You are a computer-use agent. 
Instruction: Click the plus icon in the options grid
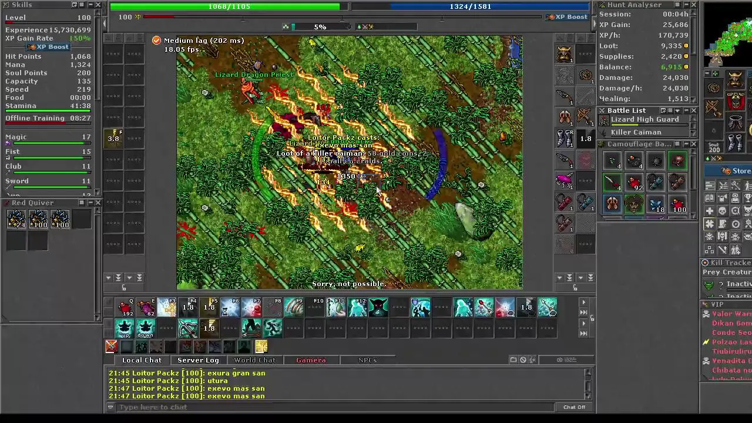click(710, 211)
